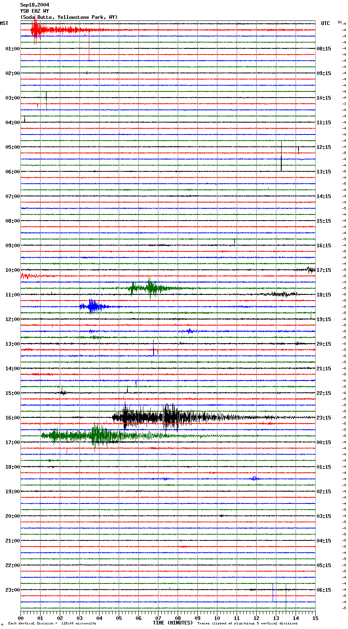This screenshot has height=629, width=348.
Task: Select the 20:00 MST time label
Action: pyautogui.click(x=13, y=516)
